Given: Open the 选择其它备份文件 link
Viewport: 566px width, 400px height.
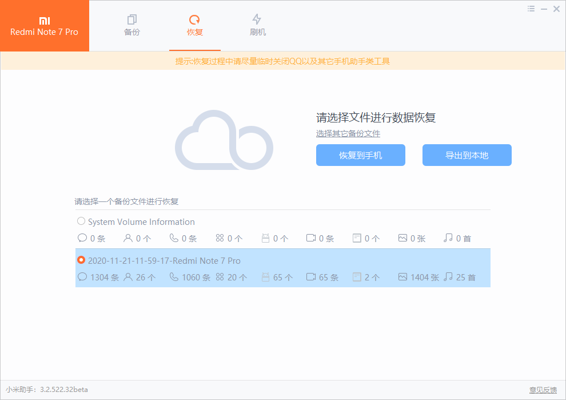Looking at the screenshot, I should click(x=348, y=133).
